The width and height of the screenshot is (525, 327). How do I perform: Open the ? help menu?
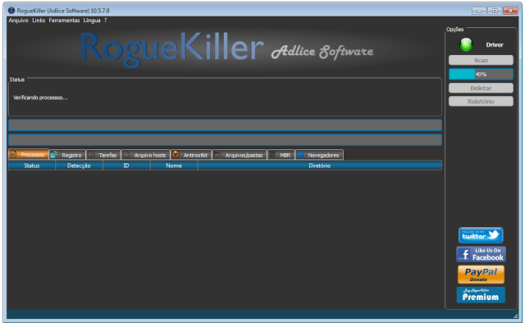point(106,20)
